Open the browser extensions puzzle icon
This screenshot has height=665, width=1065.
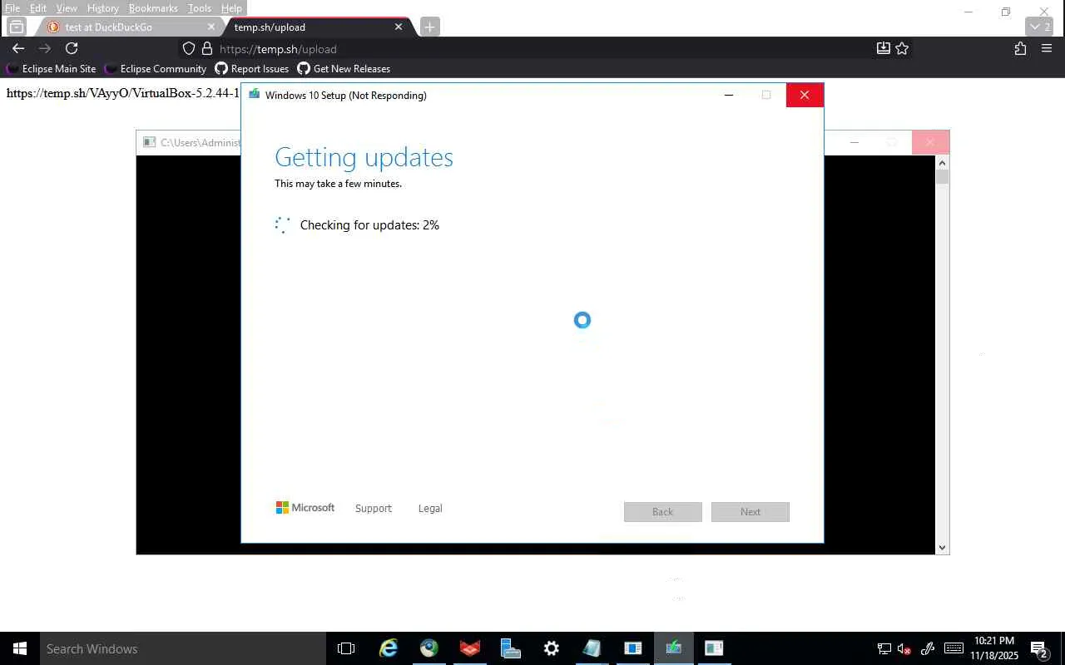pos(1020,49)
